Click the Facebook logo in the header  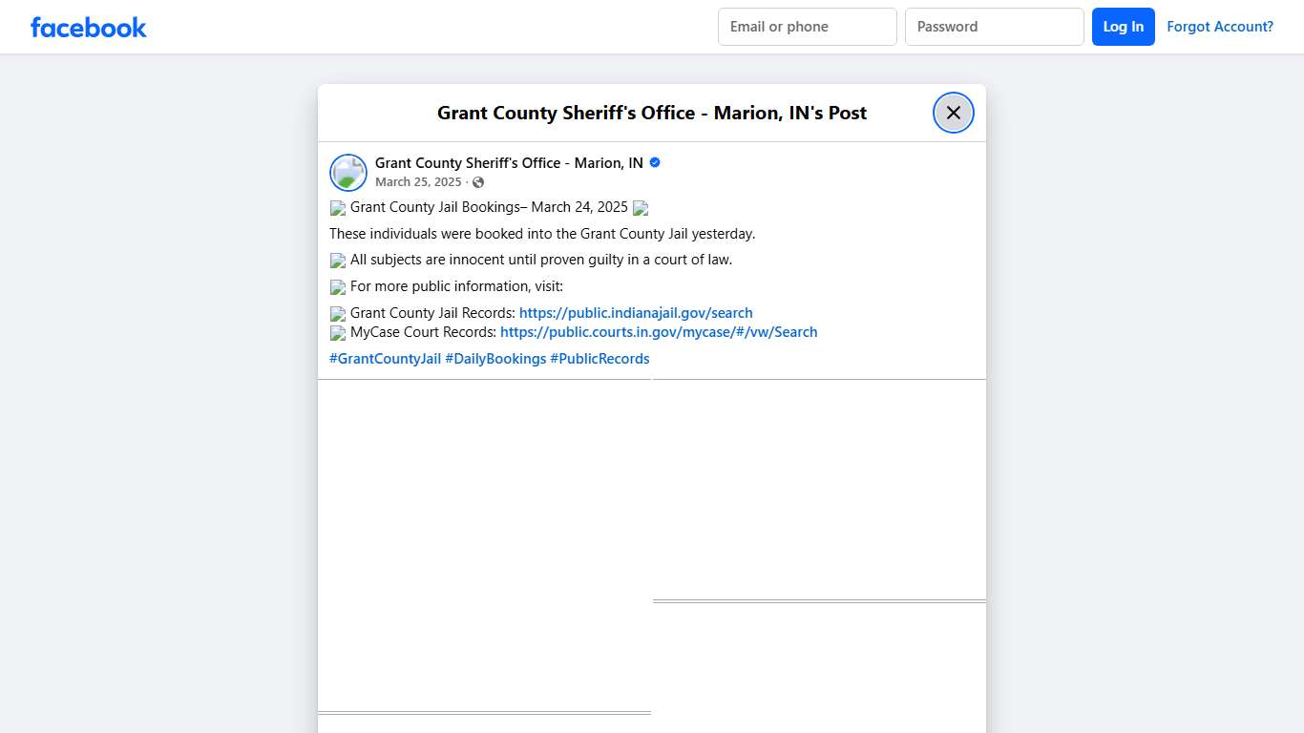(88, 27)
